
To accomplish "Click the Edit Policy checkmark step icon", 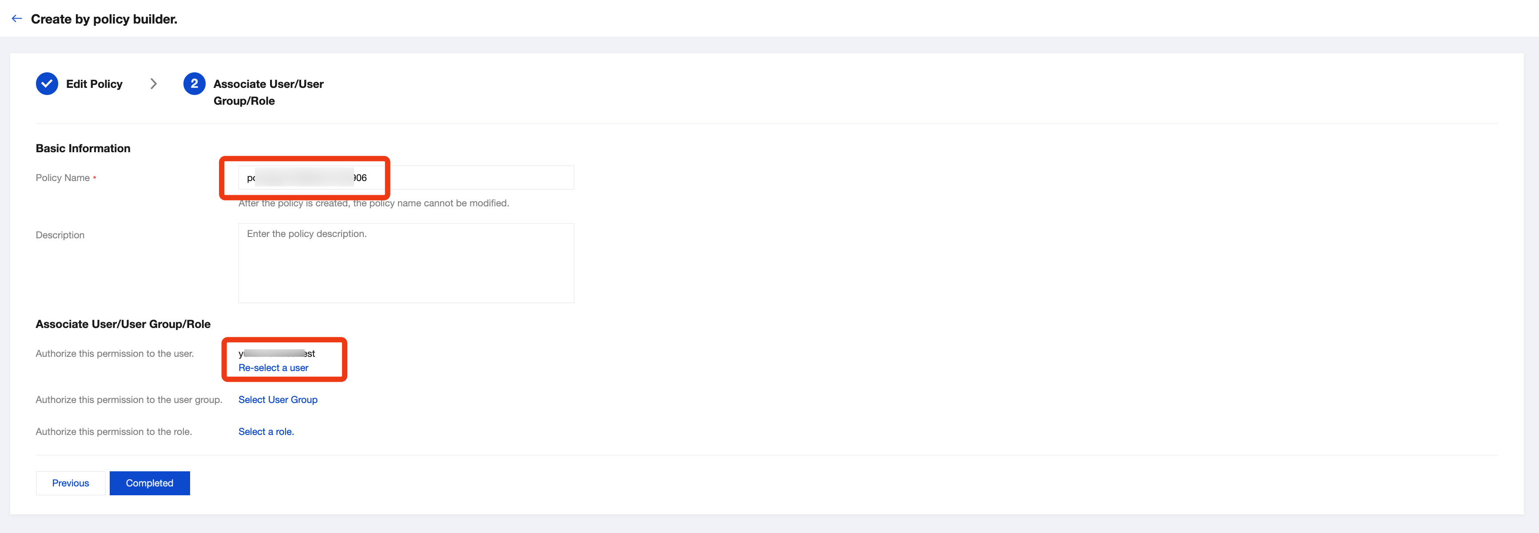I will coord(47,84).
